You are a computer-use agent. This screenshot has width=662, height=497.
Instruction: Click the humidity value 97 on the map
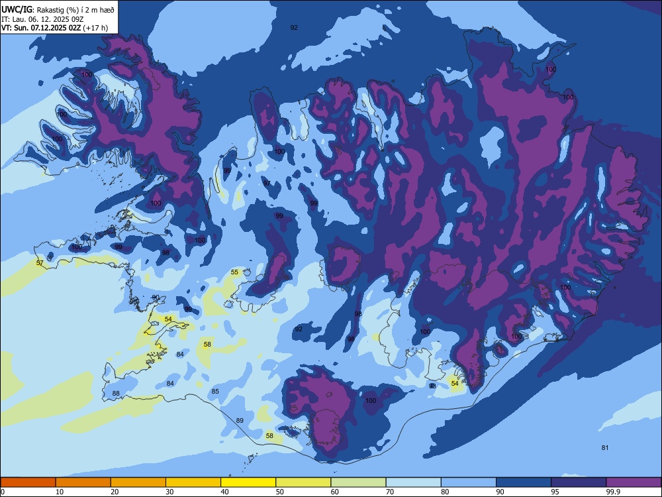click(267, 183)
